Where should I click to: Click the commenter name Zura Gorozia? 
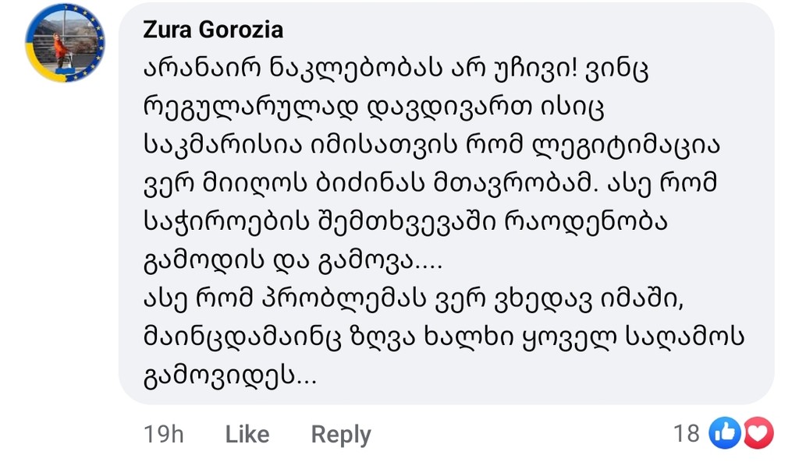[x=213, y=30]
